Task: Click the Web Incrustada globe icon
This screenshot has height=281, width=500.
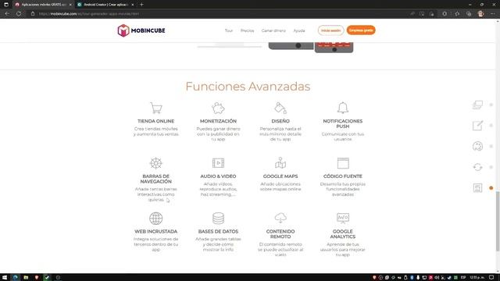Action: pyautogui.click(x=156, y=219)
